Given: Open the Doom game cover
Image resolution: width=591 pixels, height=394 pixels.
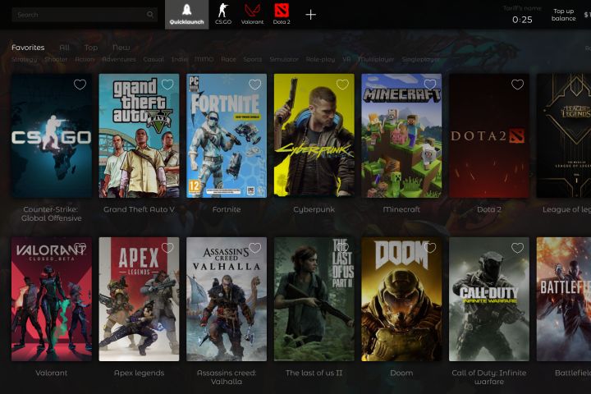Looking at the screenshot, I should tap(401, 299).
